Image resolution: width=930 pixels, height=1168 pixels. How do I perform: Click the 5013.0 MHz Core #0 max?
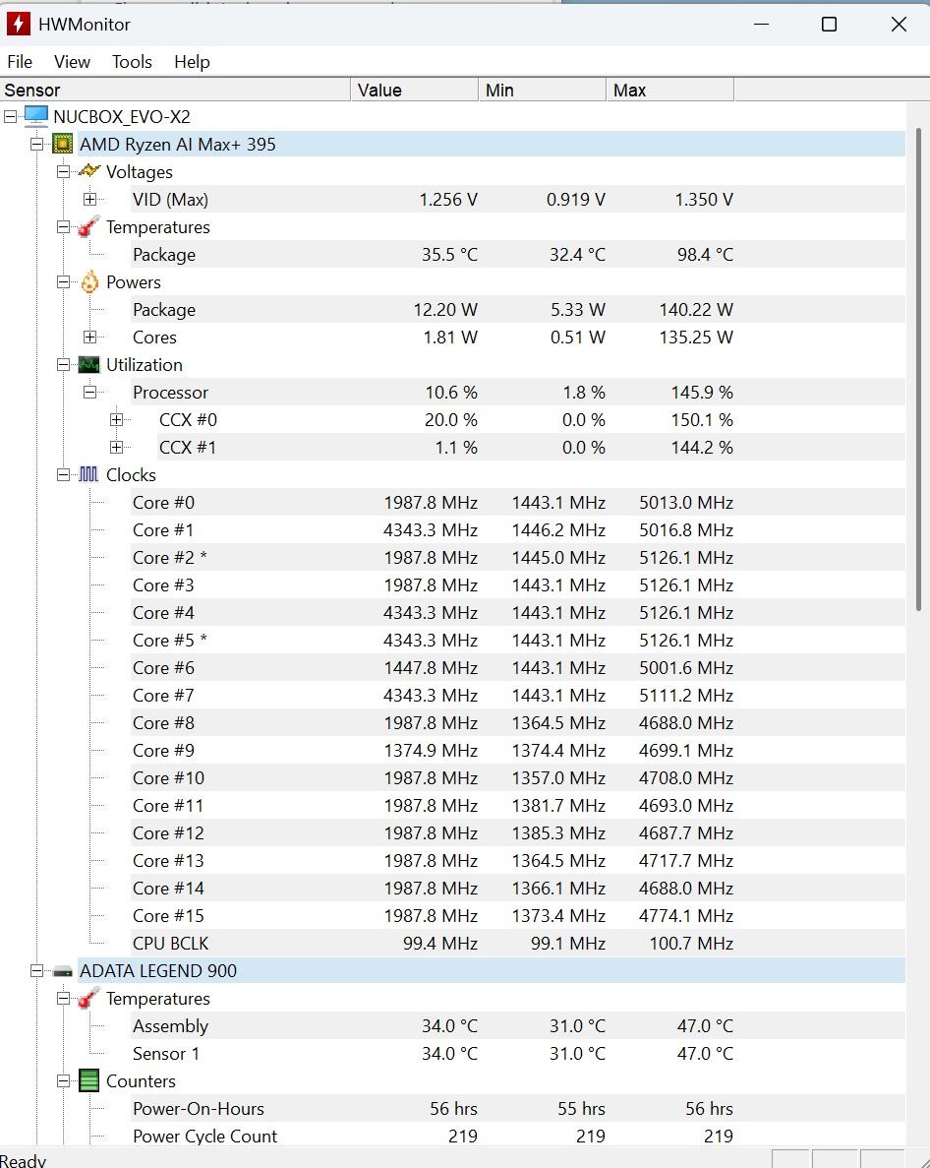click(x=686, y=502)
